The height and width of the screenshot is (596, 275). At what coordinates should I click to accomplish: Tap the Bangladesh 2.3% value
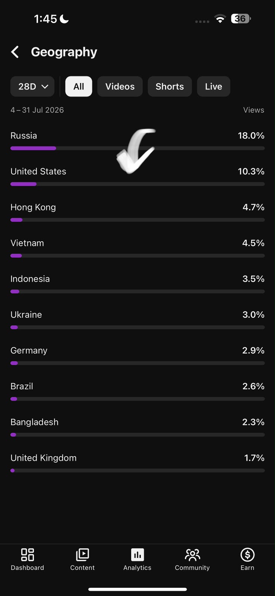coord(253,422)
